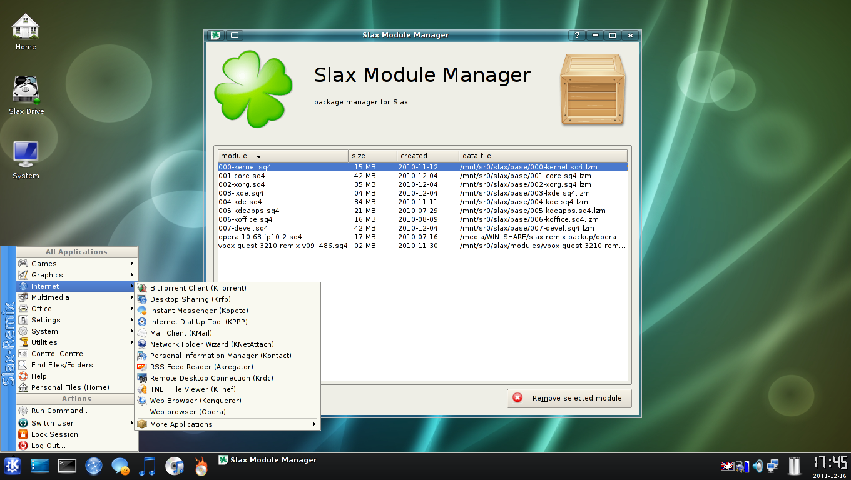Image resolution: width=851 pixels, height=480 pixels.
Task: Click the network computers tray icon
Action: 773,466
